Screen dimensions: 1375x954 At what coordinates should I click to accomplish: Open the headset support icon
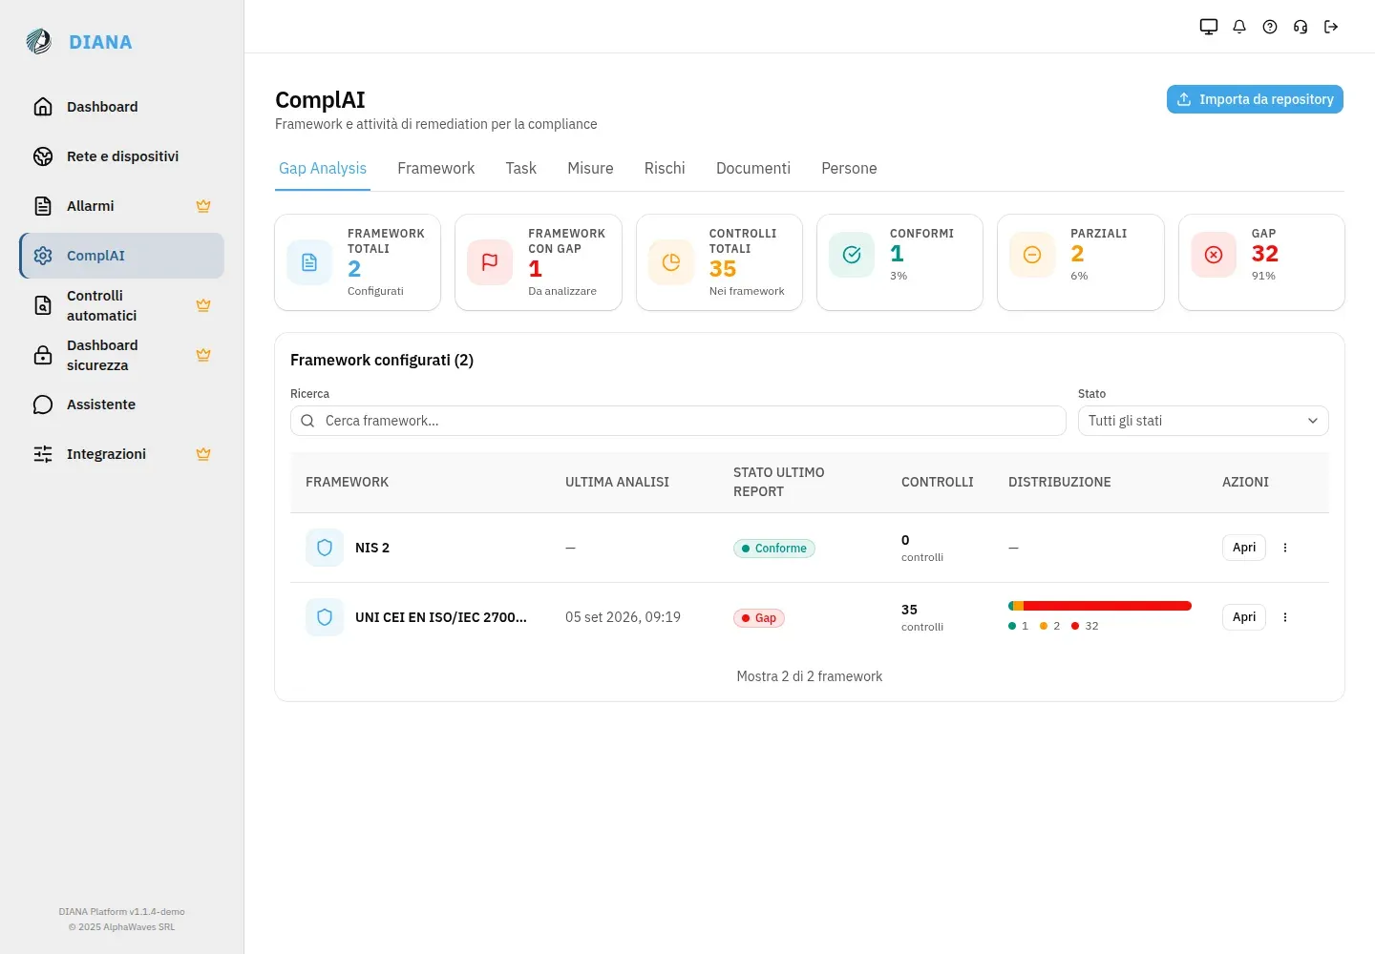(x=1301, y=27)
